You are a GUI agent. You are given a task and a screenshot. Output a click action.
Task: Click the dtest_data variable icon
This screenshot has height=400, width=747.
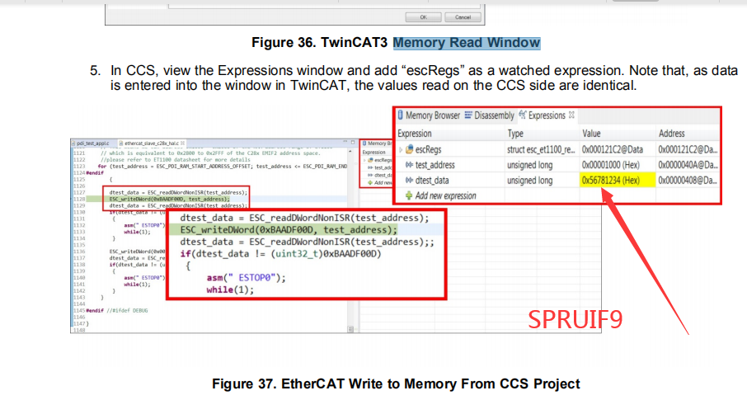pyautogui.click(x=409, y=181)
